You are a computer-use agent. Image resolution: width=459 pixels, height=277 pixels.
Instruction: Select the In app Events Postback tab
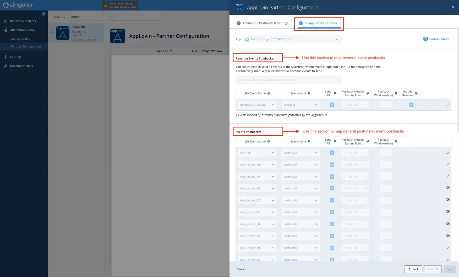[x=319, y=23]
